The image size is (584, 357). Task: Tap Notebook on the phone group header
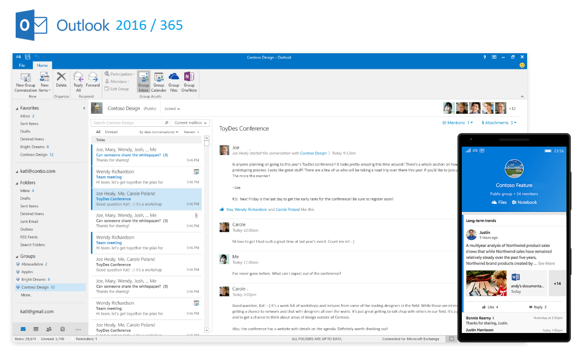pos(525,203)
